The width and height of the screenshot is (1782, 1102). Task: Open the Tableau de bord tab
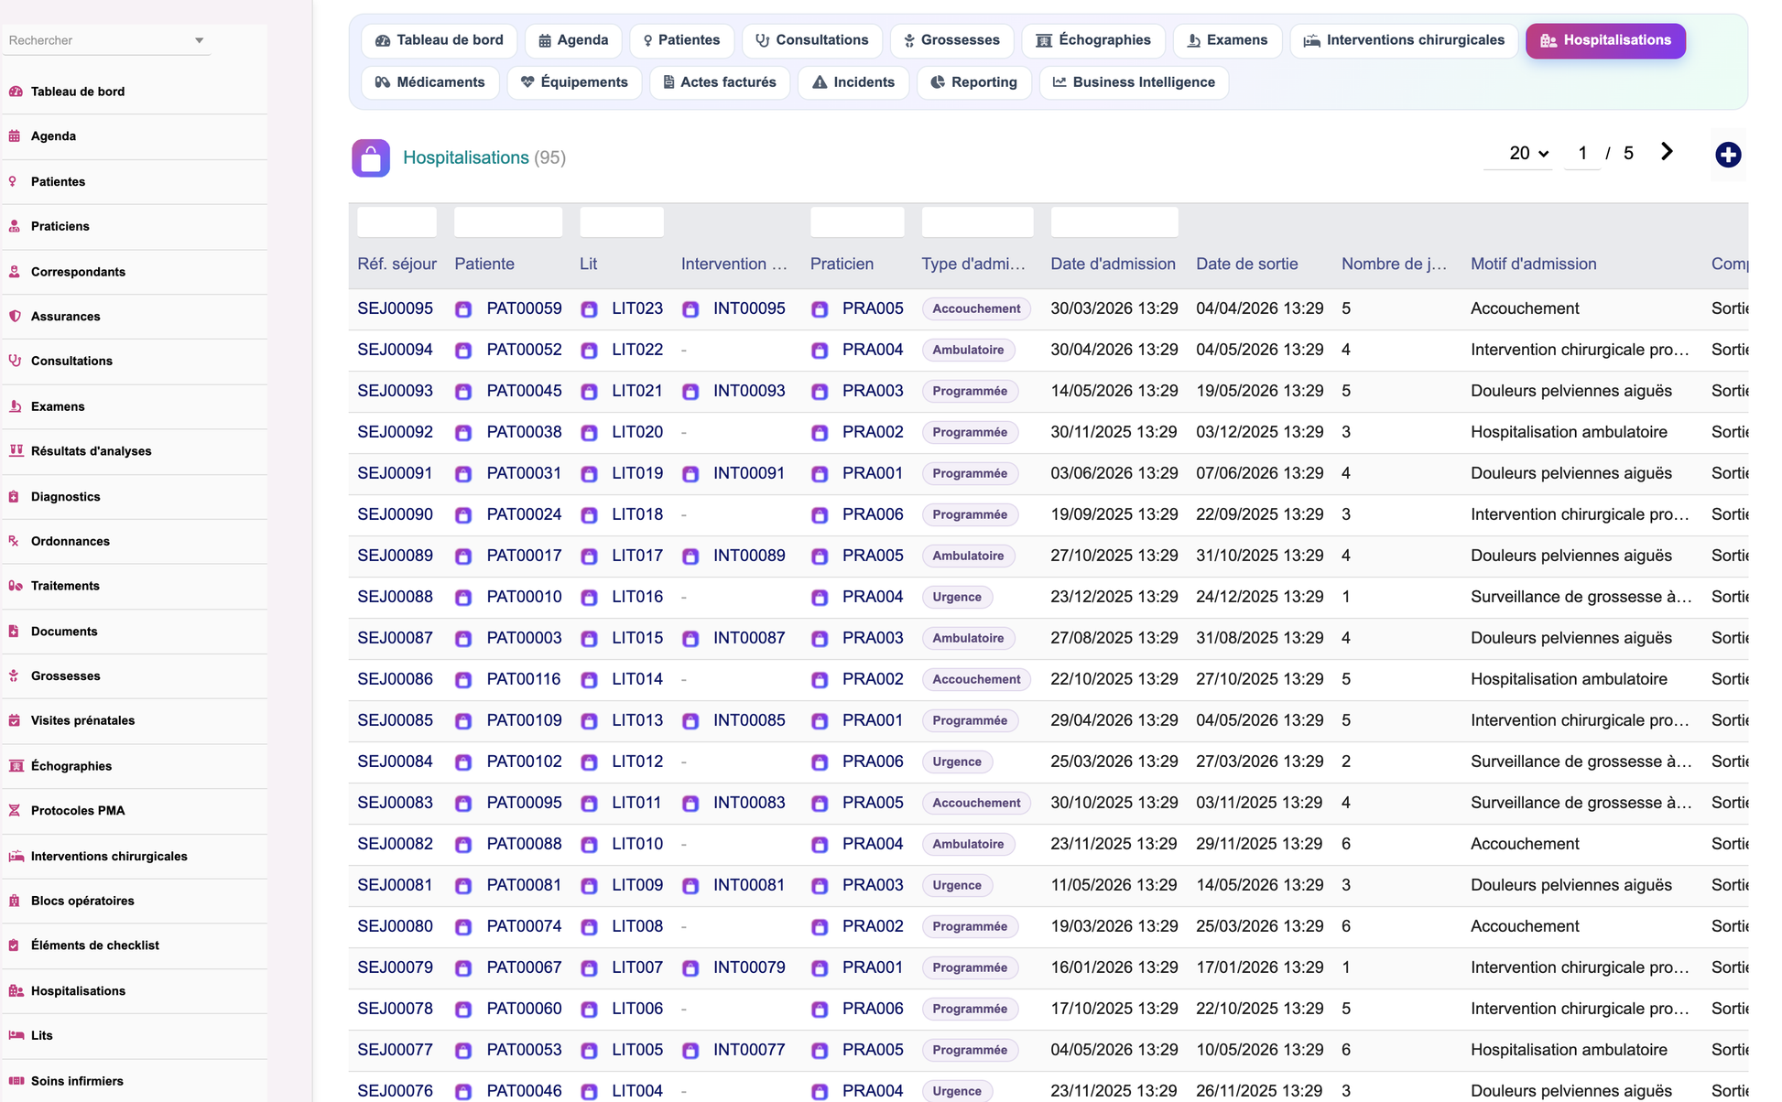click(440, 40)
